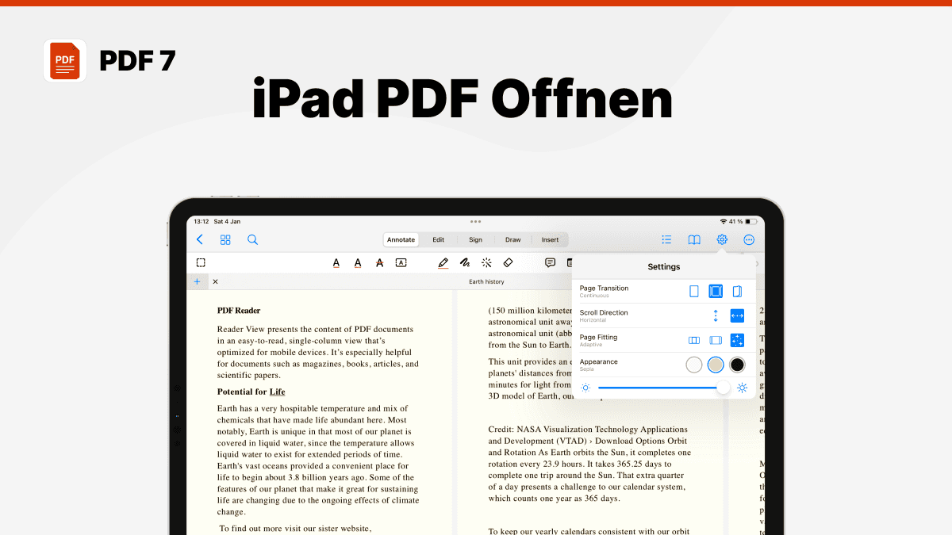Click the brightness slider handle
952x535 pixels.
723,388
